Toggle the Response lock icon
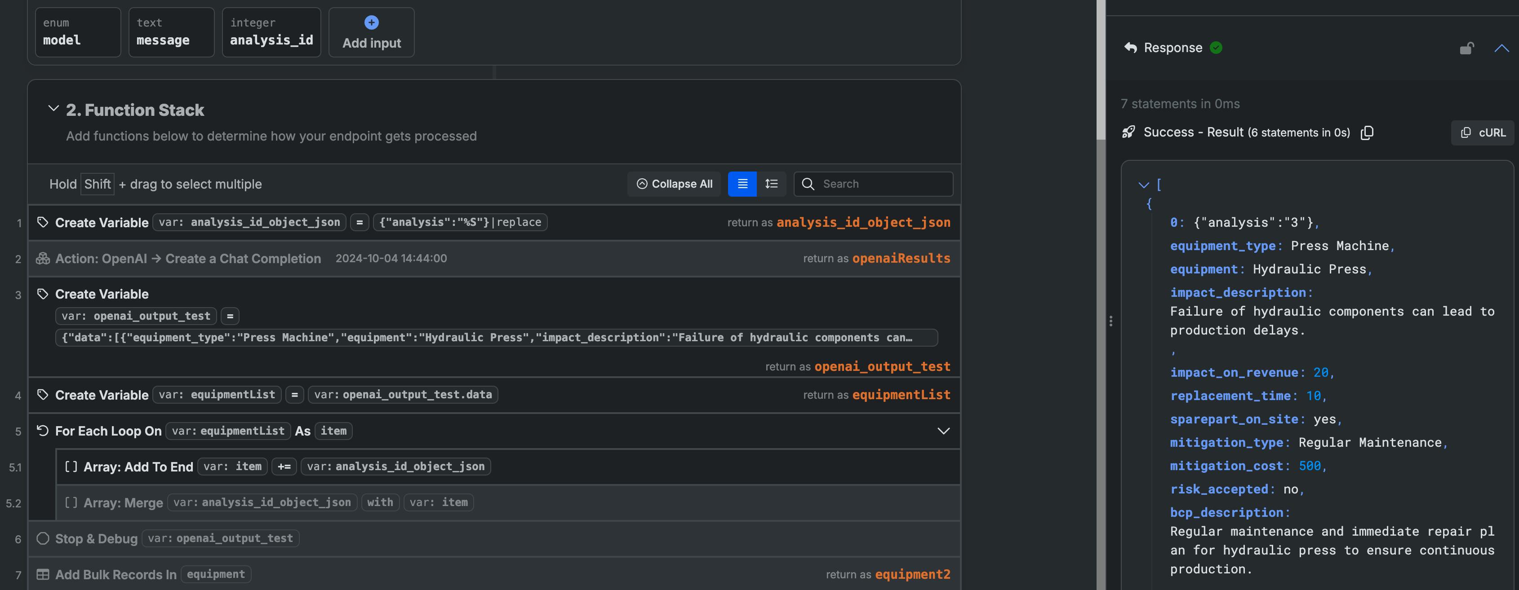The width and height of the screenshot is (1519, 590). [1466, 48]
